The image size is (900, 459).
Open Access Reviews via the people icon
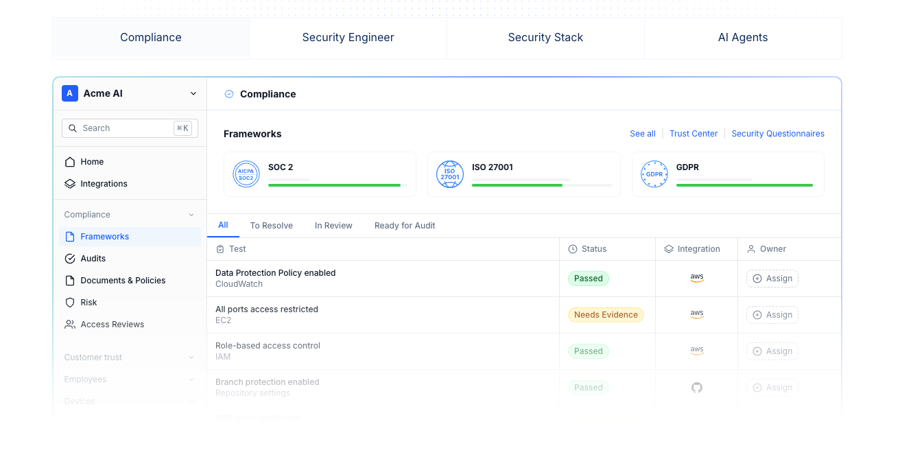coord(70,325)
